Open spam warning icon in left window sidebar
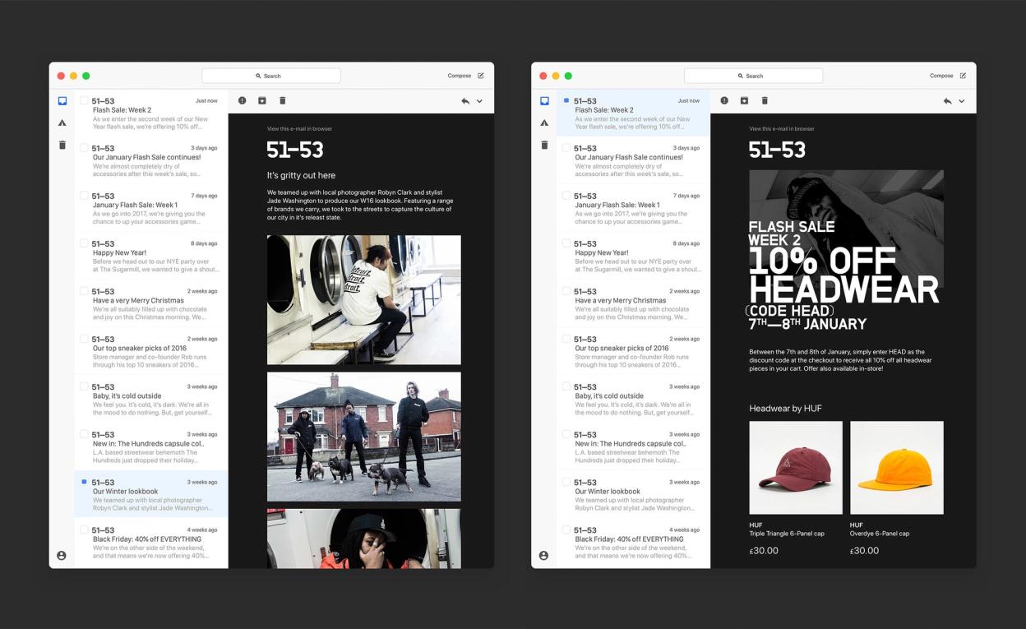 (x=62, y=123)
